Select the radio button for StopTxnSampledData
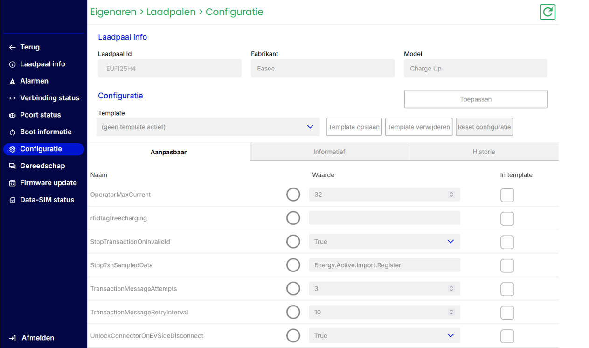This screenshot has height=348, width=589. tap(293, 265)
